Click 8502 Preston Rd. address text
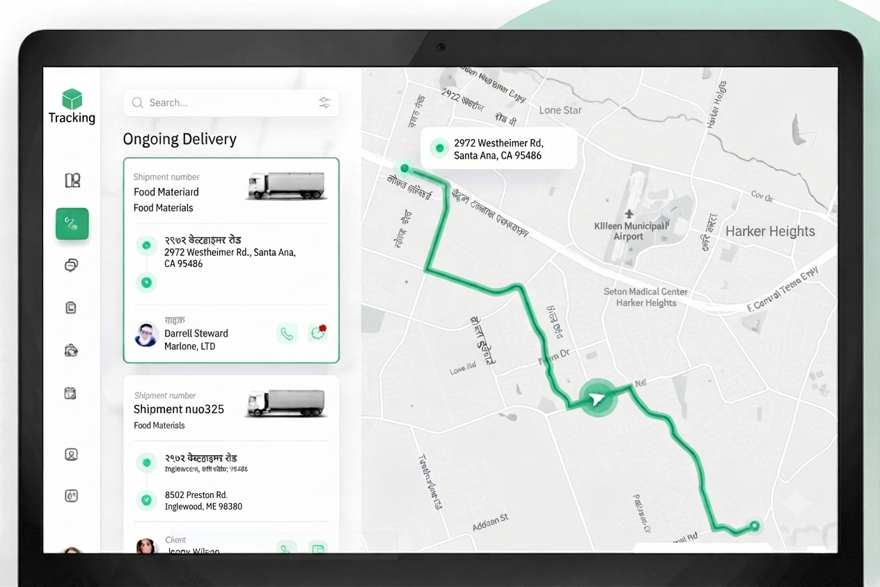This screenshot has height=587, width=880. tap(196, 494)
